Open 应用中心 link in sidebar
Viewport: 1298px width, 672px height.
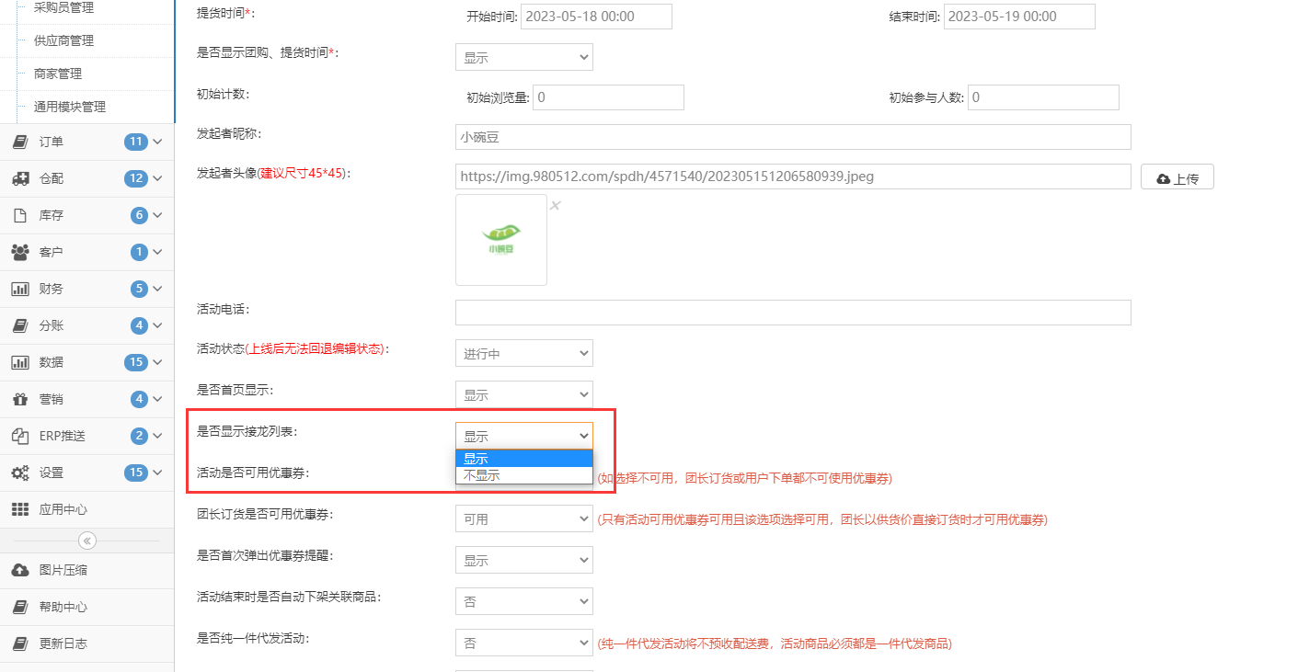pyautogui.click(x=63, y=509)
